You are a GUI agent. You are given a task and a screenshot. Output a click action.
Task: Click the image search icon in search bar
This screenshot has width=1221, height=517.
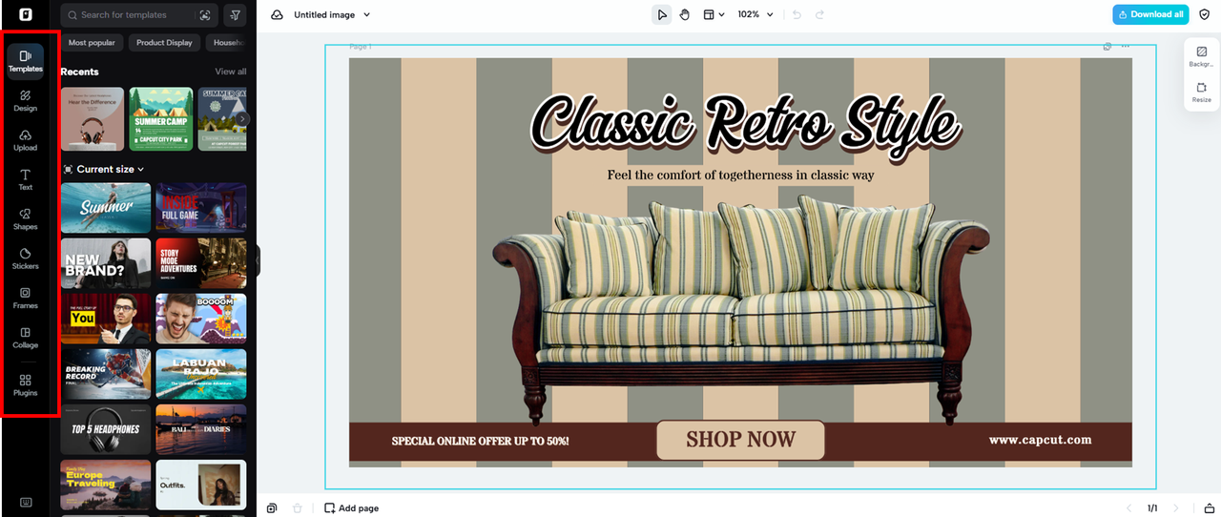pyautogui.click(x=205, y=15)
